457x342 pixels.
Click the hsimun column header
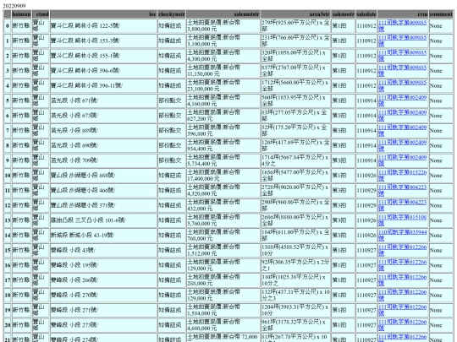point(21,14)
